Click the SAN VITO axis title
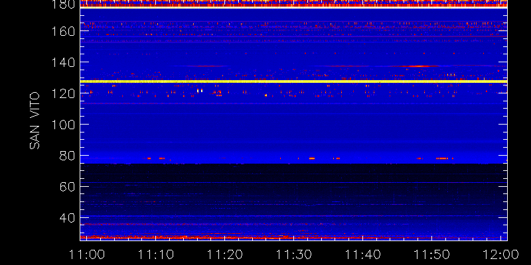The height and width of the screenshot is (265, 531). pos(35,121)
